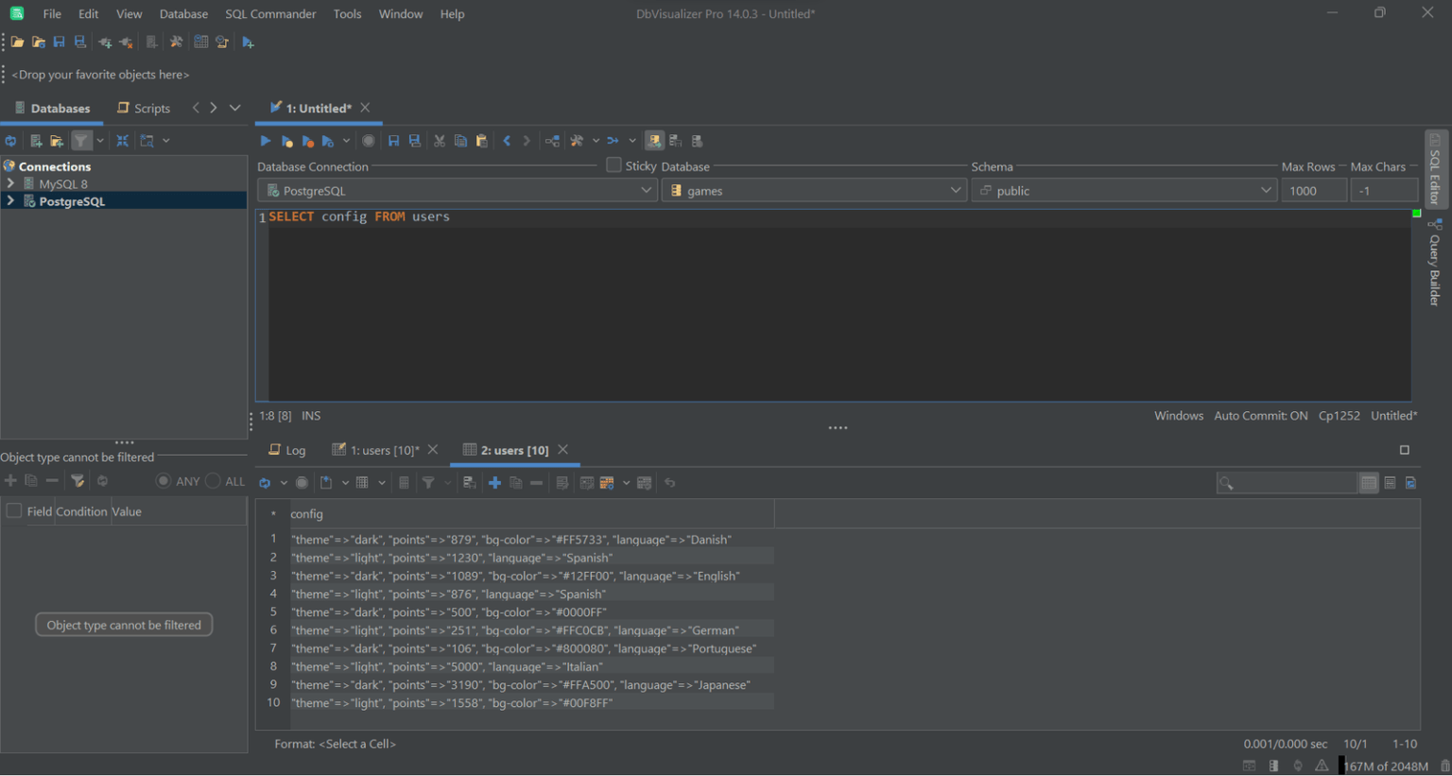
Task: Open the execute options dropdown arrow in editor toolbar
Action: point(346,141)
